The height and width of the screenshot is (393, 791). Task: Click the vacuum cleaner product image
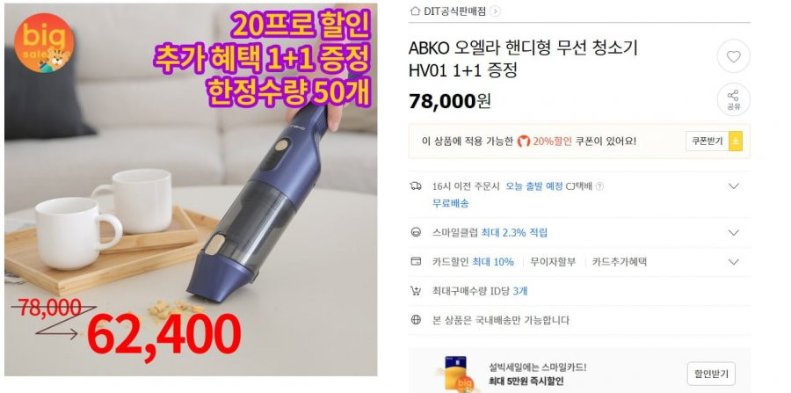191,190
